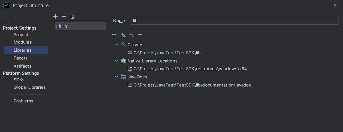Open Global Libraries section
Viewport: 343px width, 132px height.
(x=30, y=87)
